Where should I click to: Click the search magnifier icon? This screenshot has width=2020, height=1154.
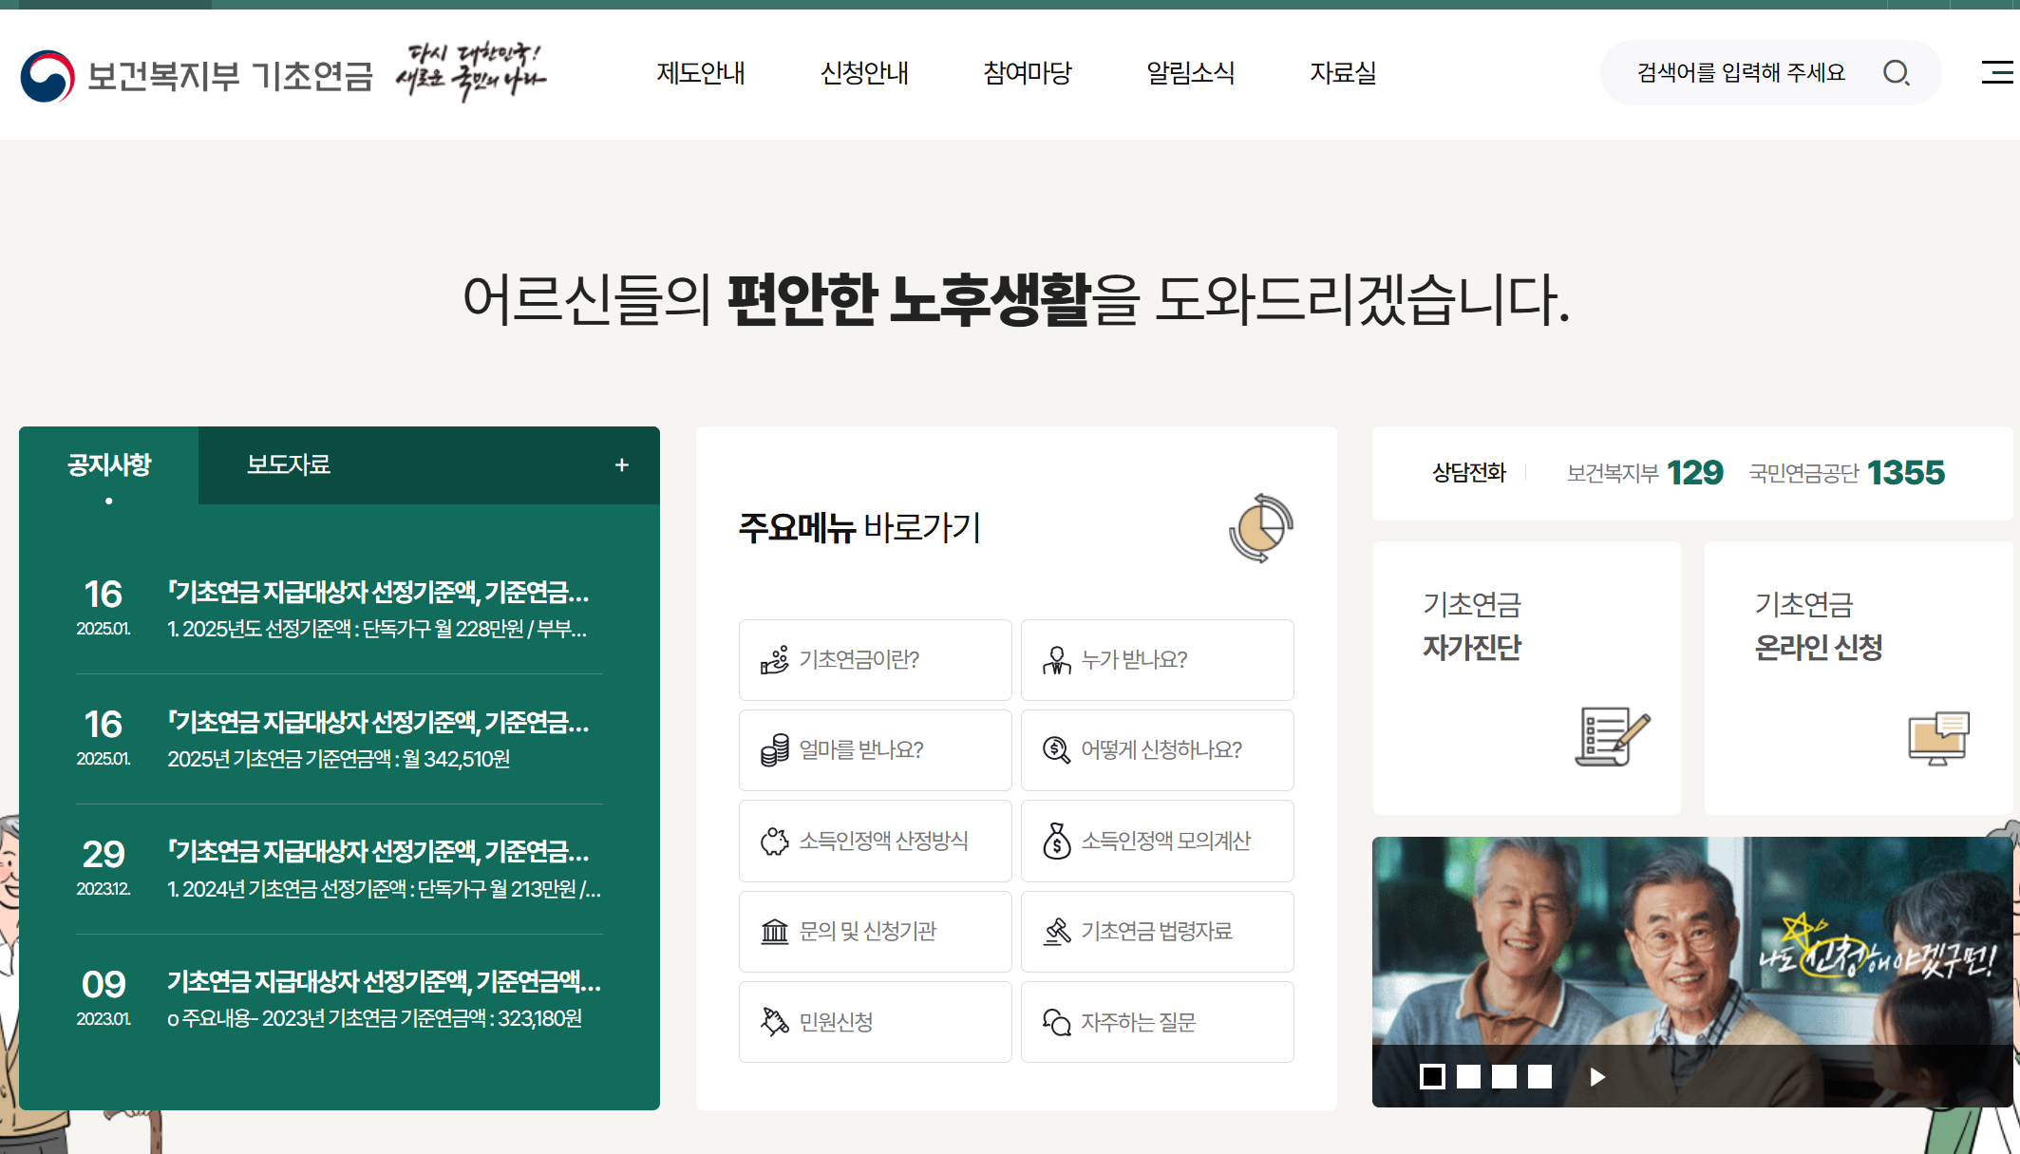click(x=1898, y=72)
